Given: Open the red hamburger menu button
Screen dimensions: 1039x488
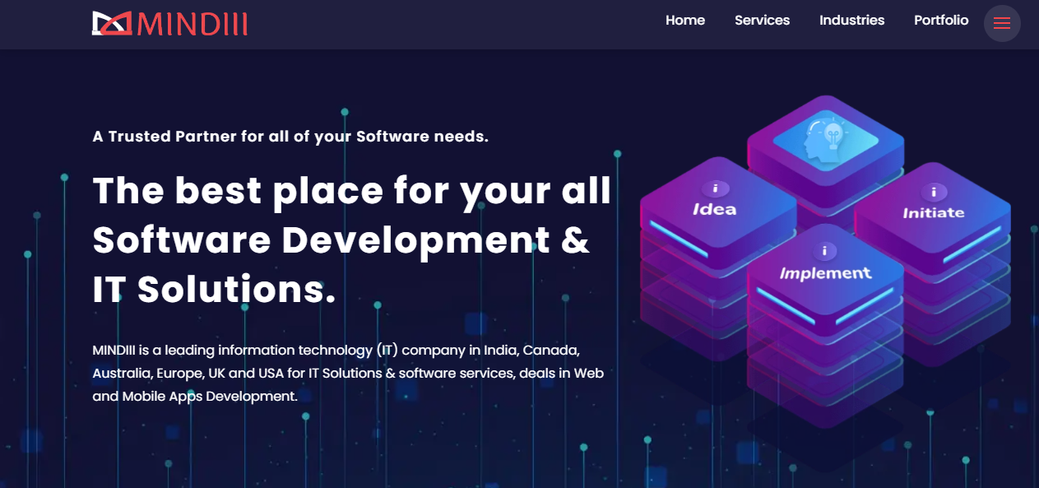Looking at the screenshot, I should (1002, 23).
